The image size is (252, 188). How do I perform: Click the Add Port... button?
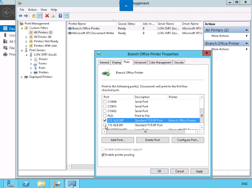click(118, 140)
